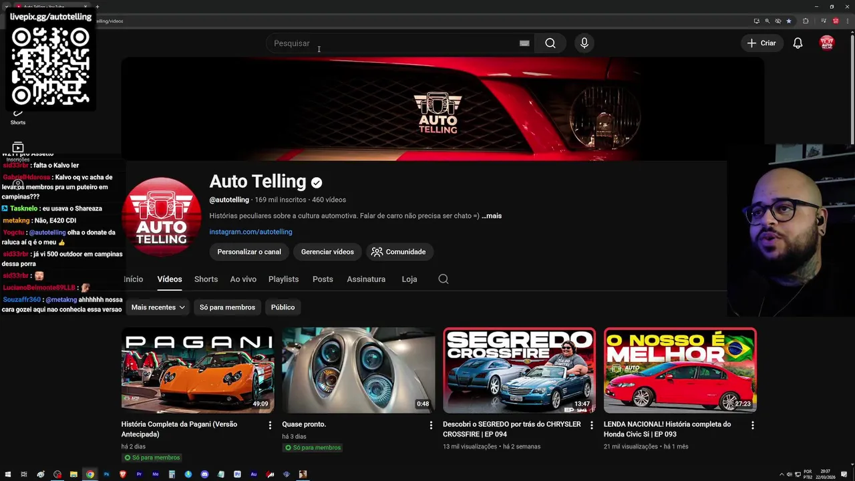Open the on-screen keyboard icon in search box
Viewport: 855px width, 481px height.
tap(524, 43)
